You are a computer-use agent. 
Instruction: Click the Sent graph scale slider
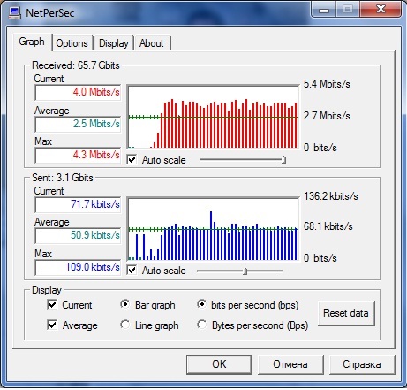pyautogui.click(x=239, y=271)
